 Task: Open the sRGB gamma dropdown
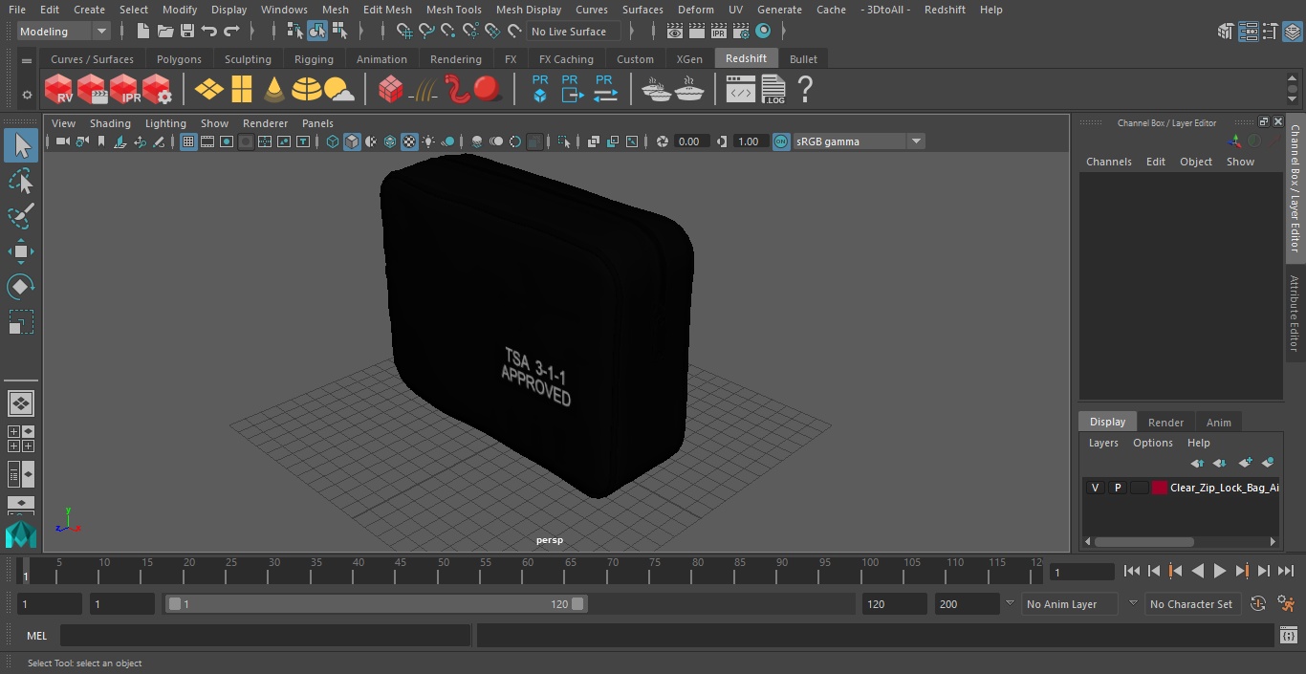point(859,141)
